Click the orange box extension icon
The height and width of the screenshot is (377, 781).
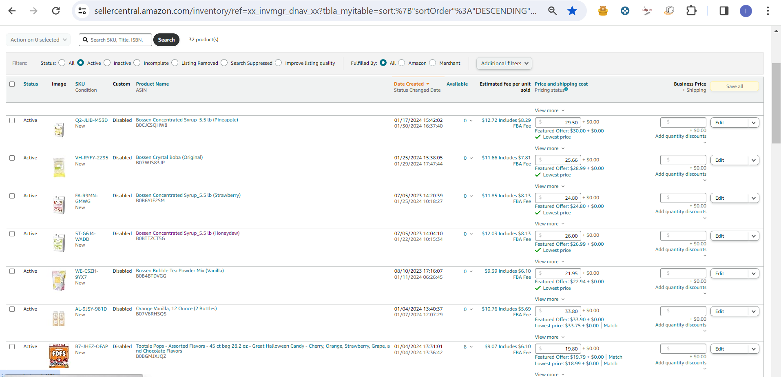603,11
